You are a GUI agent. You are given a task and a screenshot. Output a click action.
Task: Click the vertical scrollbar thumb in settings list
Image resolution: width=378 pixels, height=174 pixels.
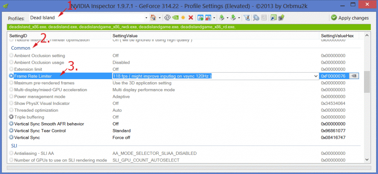click(367, 82)
